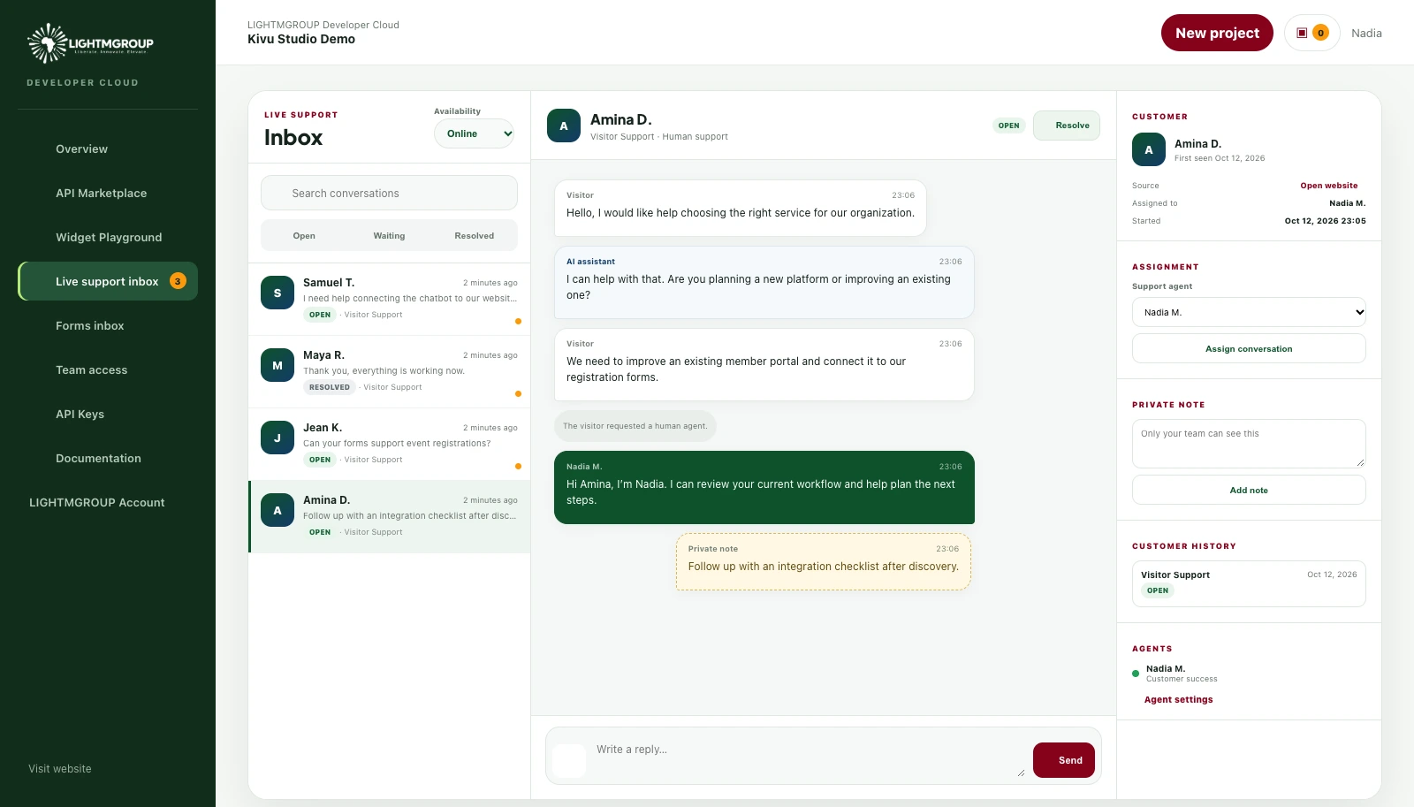
Task: Open API Marketplace from the sidebar
Action: pos(108,193)
